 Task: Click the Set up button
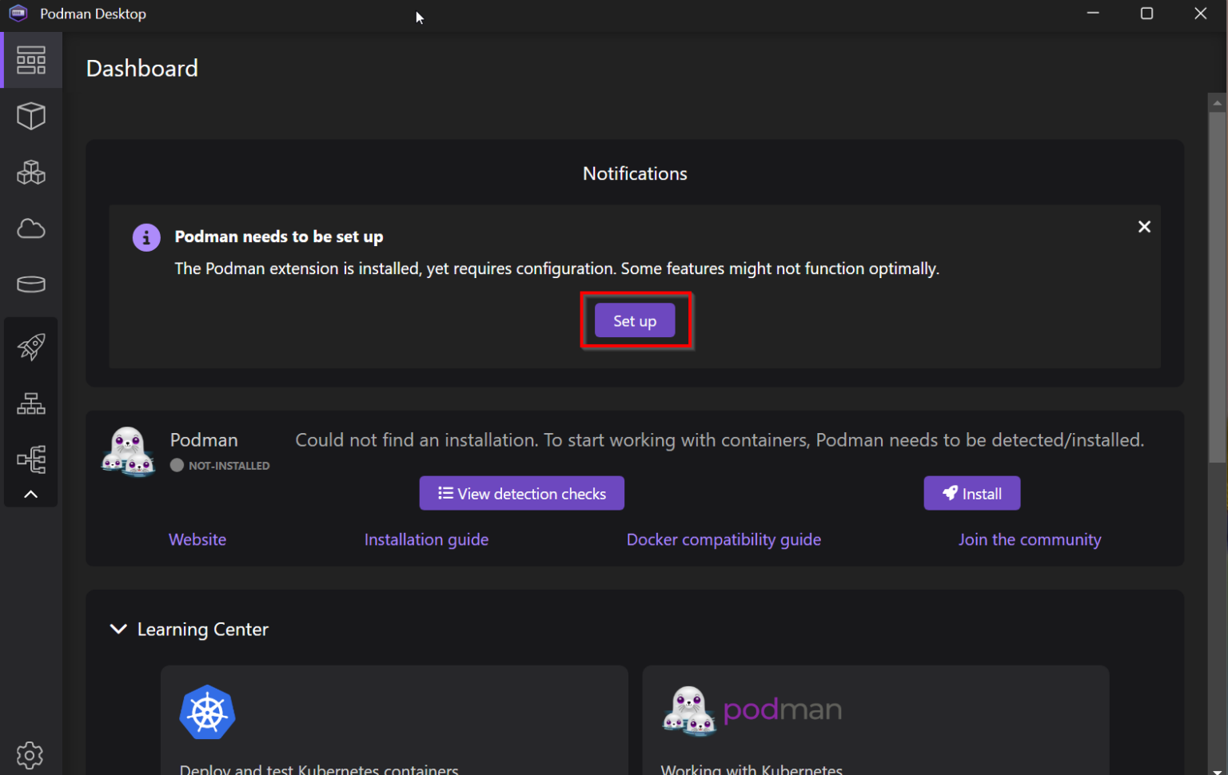click(x=634, y=320)
